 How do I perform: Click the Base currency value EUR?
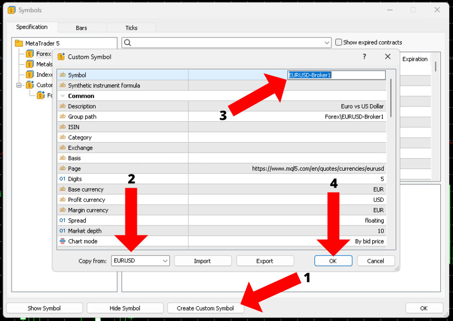tap(378, 189)
